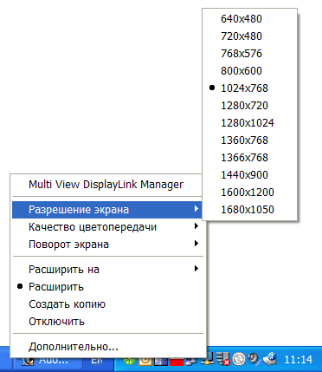This screenshot has height=372, width=322.
Task: Open the EN language indicator
Action: click(x=97, y=361)
